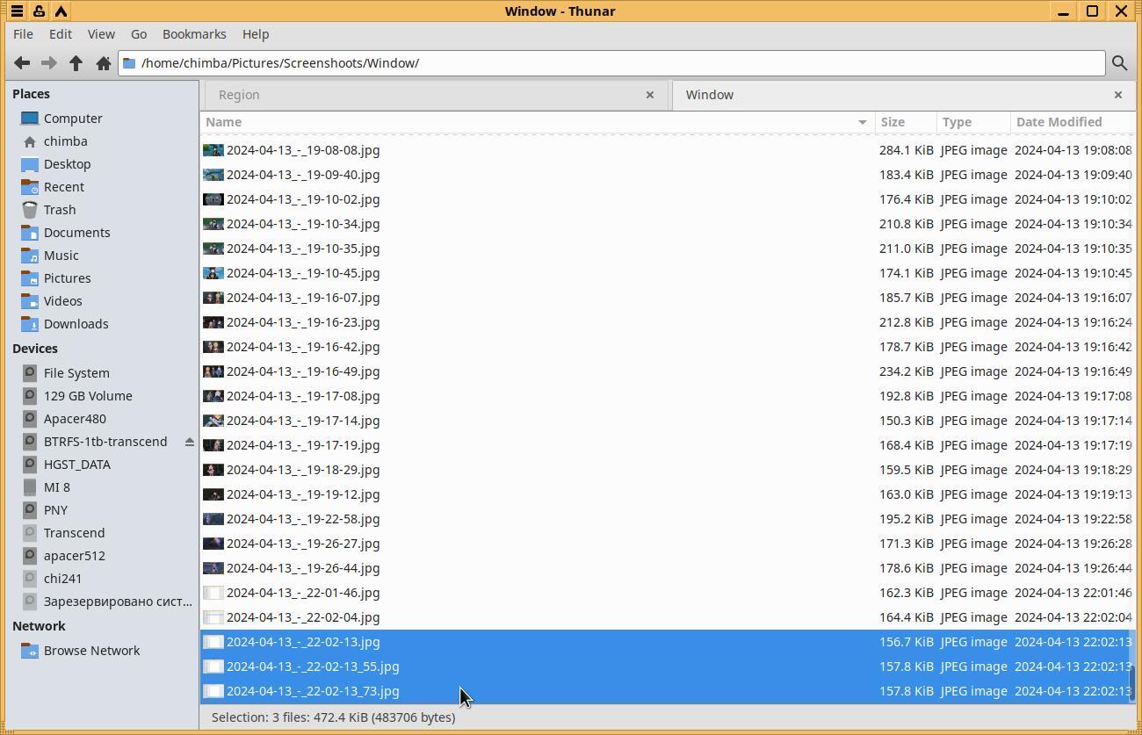The width and height of the screenshot is (1142, 735).
Task: Click the stick window pin icon in title bar
Action: tap(39, 11)
